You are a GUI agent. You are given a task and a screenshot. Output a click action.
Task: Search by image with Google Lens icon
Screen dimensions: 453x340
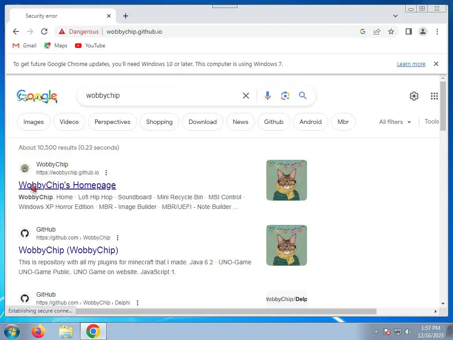point(285,96)
